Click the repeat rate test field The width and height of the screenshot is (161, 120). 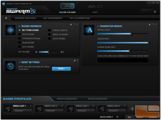(123, 61)
